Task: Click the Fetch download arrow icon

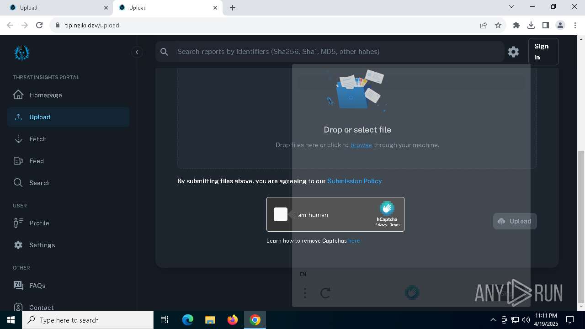Action: 18,139
